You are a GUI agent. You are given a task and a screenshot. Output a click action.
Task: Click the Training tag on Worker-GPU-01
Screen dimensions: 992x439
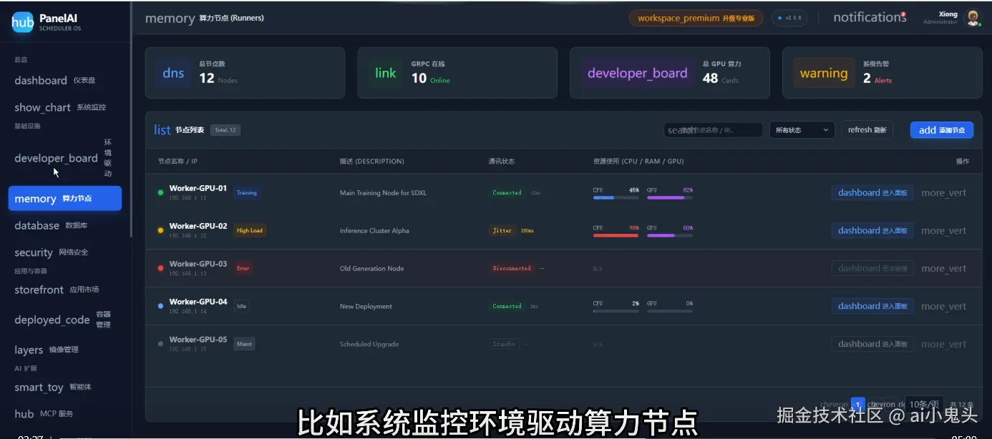246,193
